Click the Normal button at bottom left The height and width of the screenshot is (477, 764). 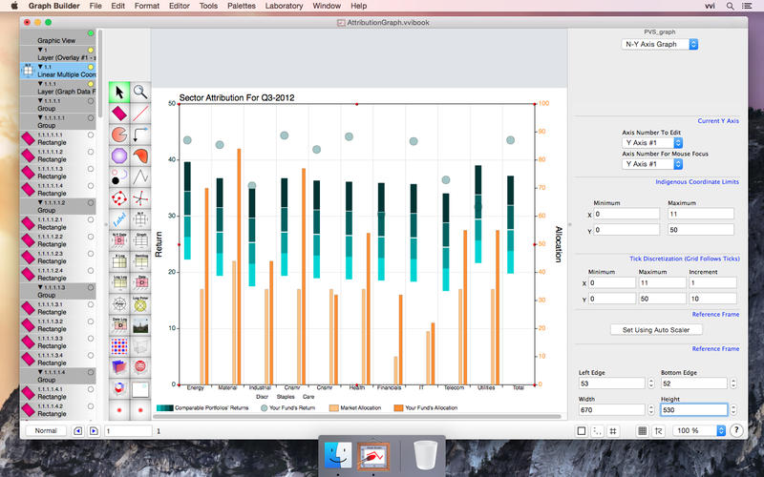coord(47,431)
